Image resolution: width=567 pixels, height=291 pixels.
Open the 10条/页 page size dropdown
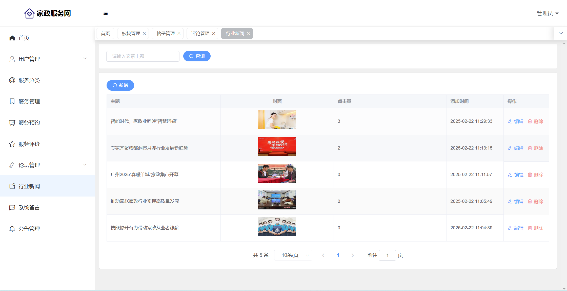coord(293,255)
